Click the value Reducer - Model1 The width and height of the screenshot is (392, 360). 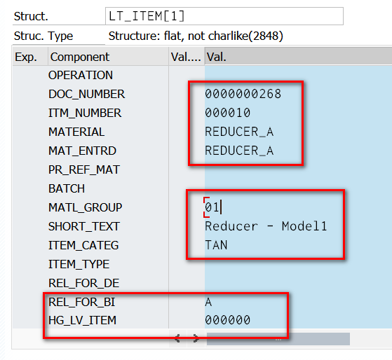(x=266, y=226)
